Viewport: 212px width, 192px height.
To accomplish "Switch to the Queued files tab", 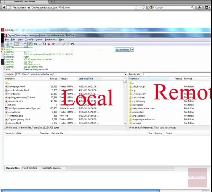I will pyautogui.click(x=13, y=168).
